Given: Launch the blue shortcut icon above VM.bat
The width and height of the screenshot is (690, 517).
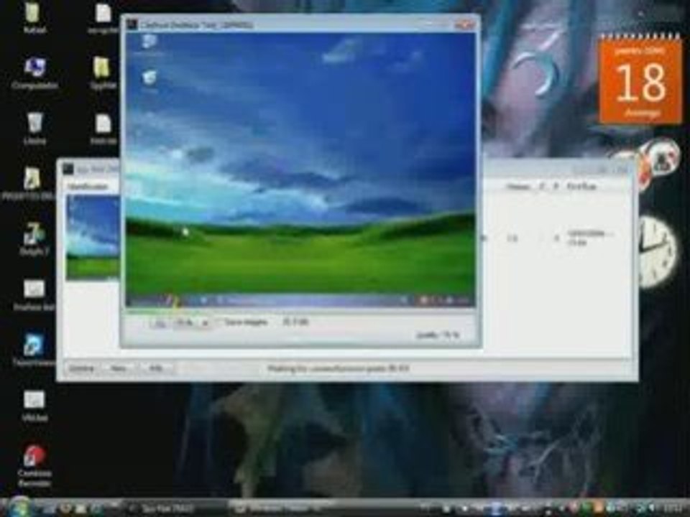Looking at the screenshot, I should pos(34,350).
